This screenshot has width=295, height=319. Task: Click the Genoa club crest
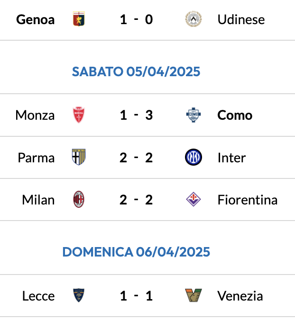pos(78,19)
